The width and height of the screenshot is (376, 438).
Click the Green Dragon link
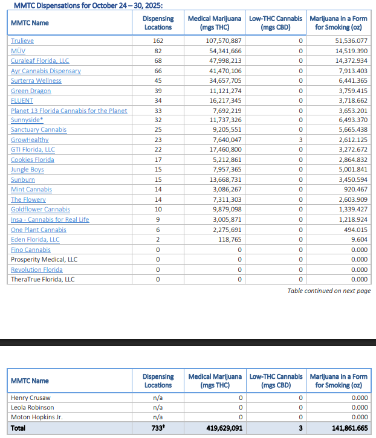31,91
